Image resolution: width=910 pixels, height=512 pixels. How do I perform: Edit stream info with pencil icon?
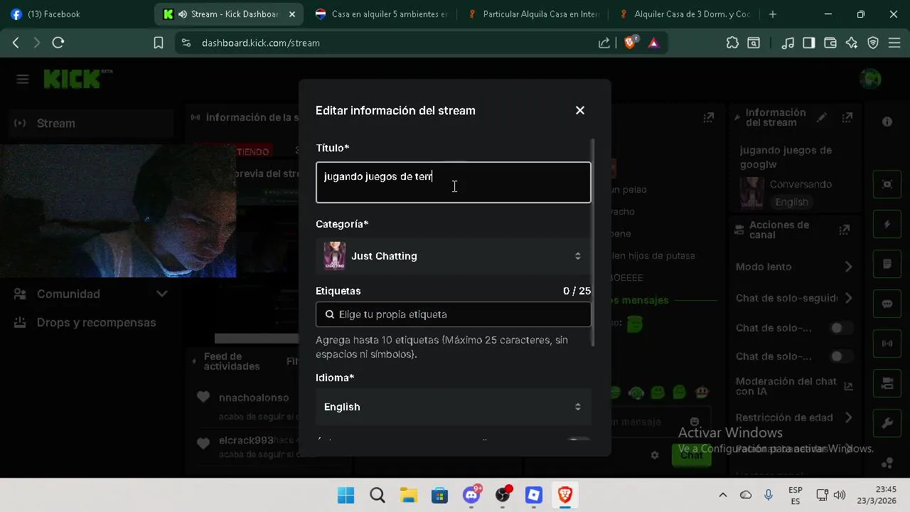click(x=822, y=117)
